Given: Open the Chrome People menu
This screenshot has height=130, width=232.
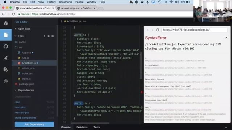Looking at the screenshot, I should 79,2.
